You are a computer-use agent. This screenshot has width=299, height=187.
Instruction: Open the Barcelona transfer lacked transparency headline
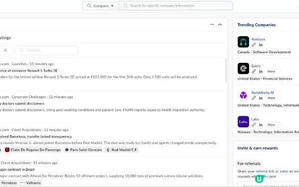(x=36, y=137)
